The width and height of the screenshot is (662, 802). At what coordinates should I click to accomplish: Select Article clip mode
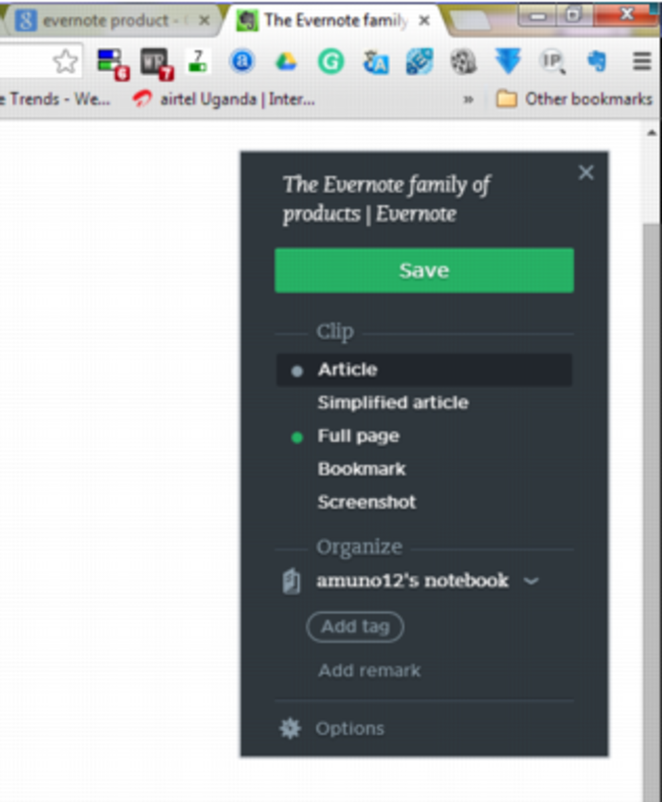347,369
